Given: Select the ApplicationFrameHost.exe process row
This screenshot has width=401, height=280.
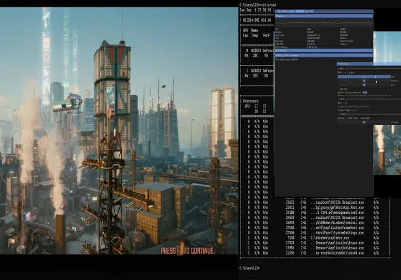Looking at the screenshot, I should (315, 228).
